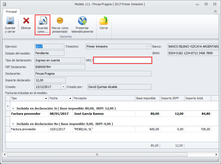Select the Principal ribbon tab

pyautogui.click(x=11, y=12)
